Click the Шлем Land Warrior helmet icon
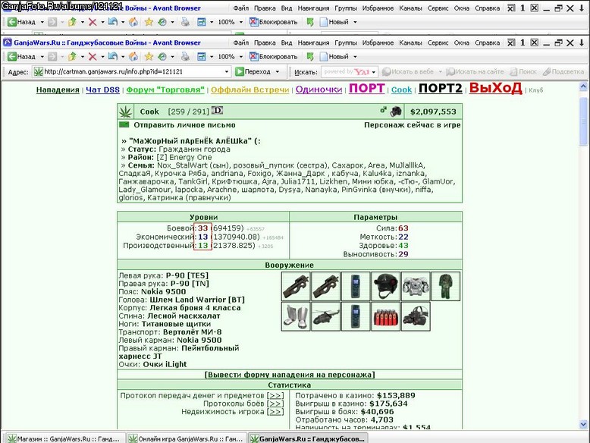590x443 pixels. [386, 287]
